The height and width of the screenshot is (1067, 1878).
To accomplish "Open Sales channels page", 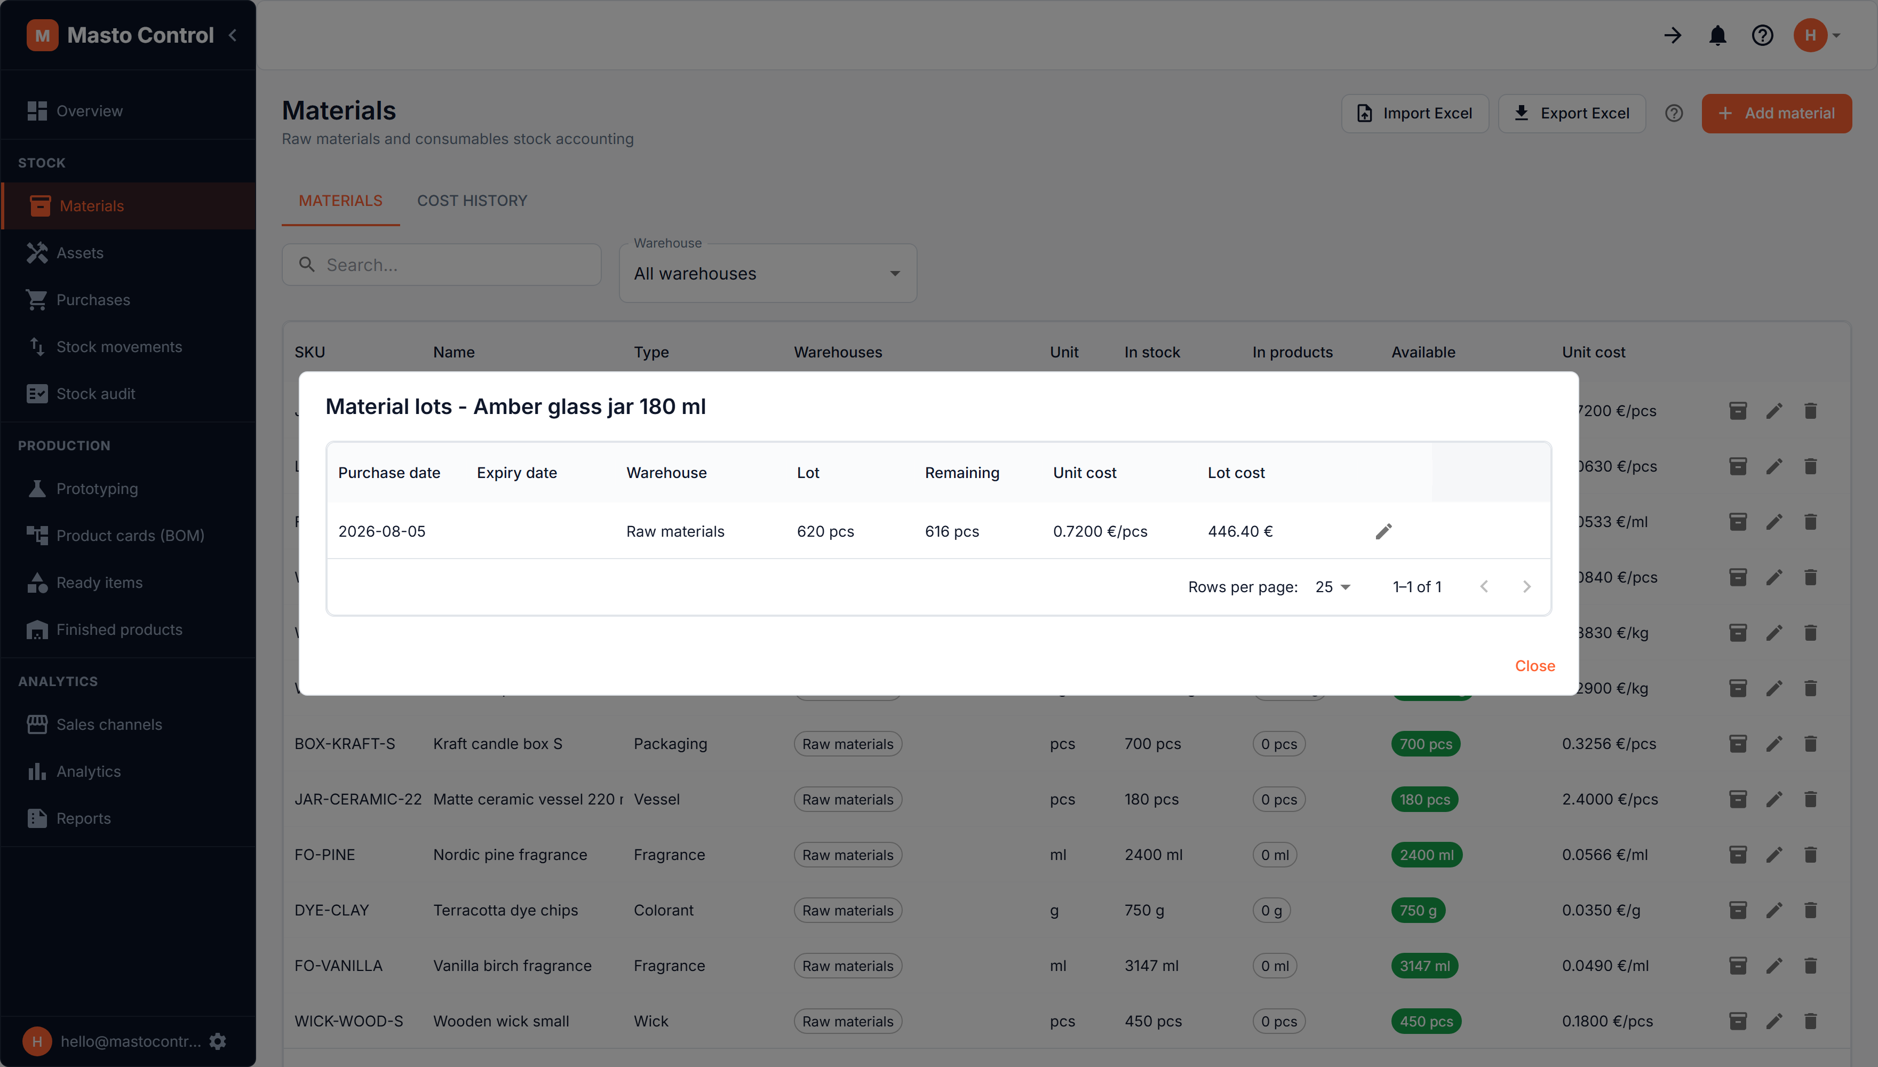I will tap(128, 725).
